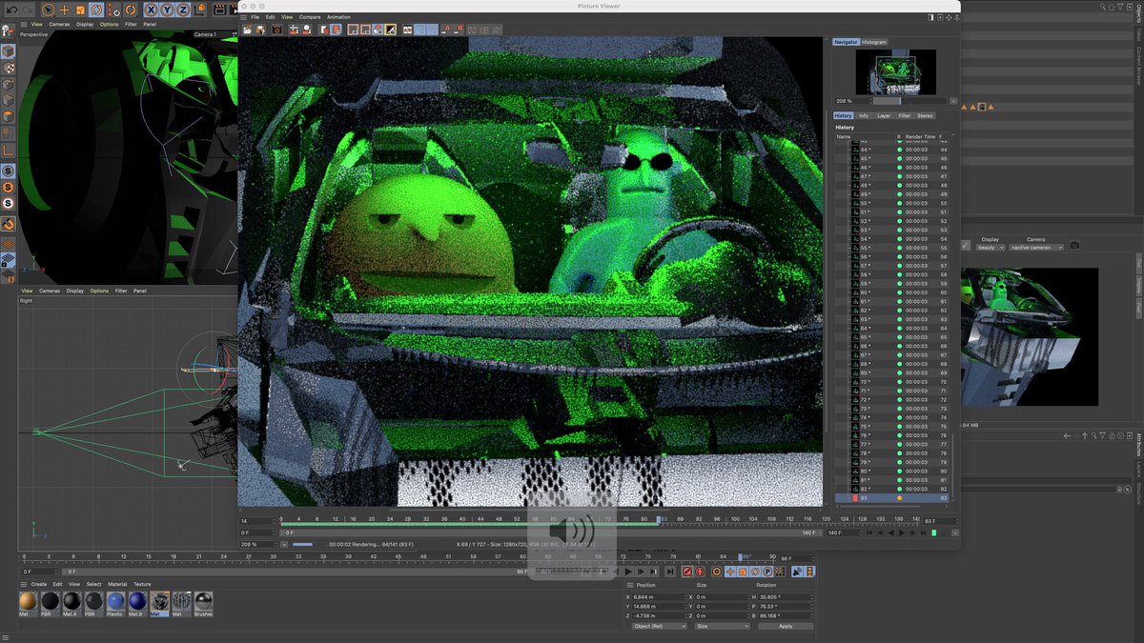Screen dimensions: 1144x643
Task: Click the Name column header in History
Action: pos(843,136)
